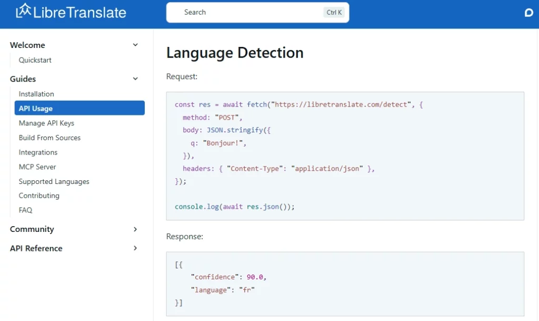Click the "confidence": 90.0 response line

[x=228, y=277]
